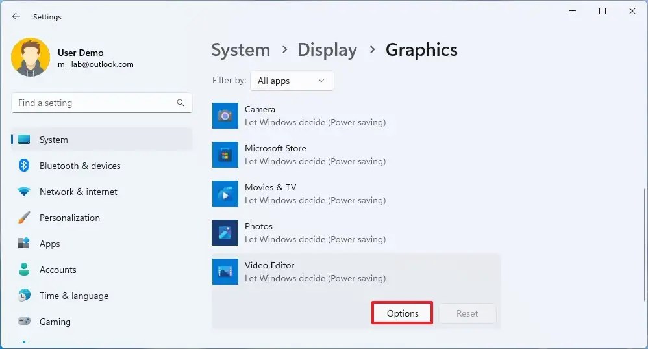Click the Gaming controller icon
The width and height of the screenshot is (648, 349).
coord(24,321)
